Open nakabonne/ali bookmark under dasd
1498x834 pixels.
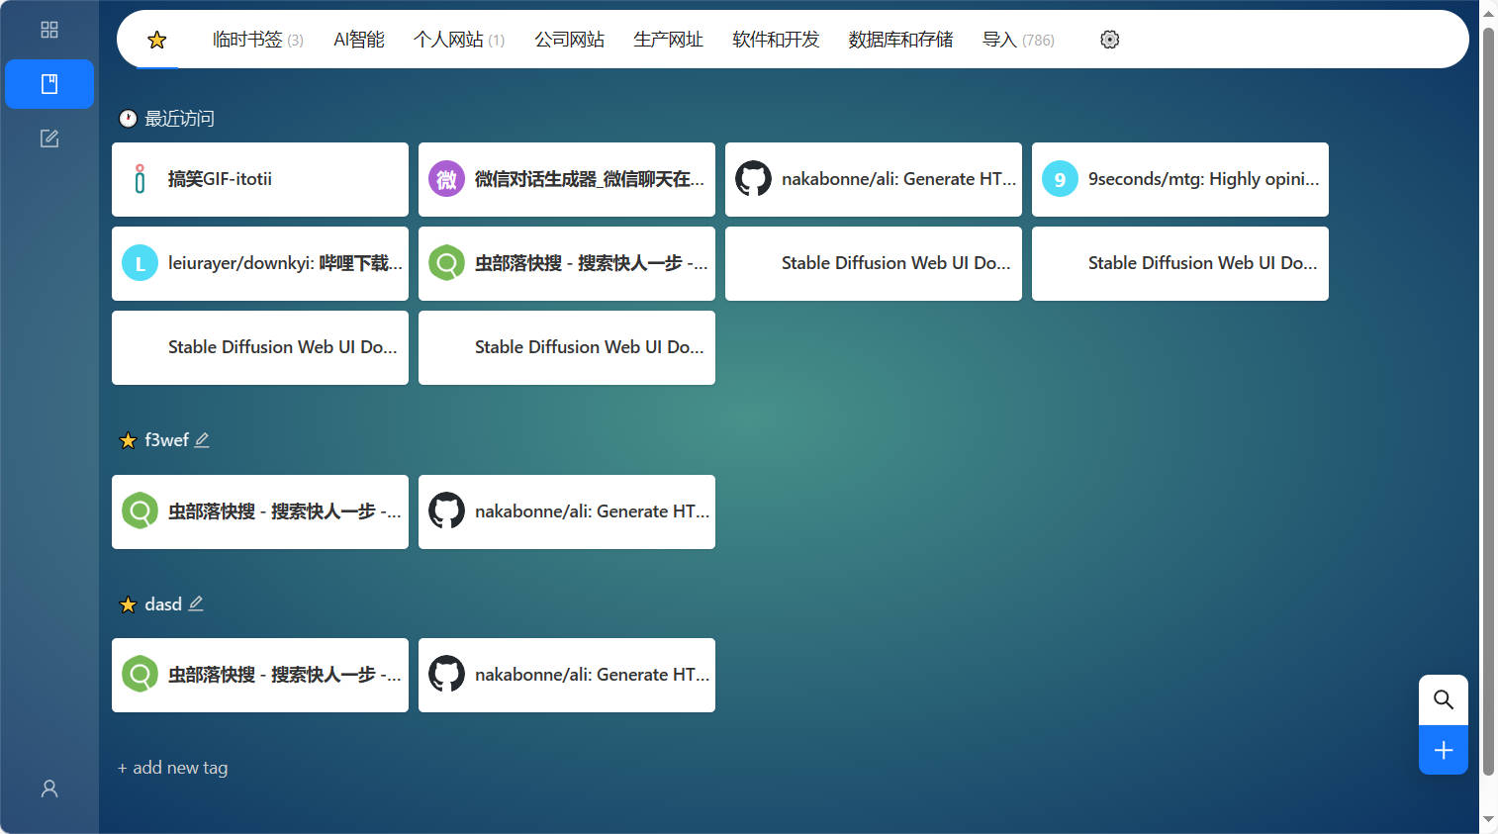(x=567, y=675)
